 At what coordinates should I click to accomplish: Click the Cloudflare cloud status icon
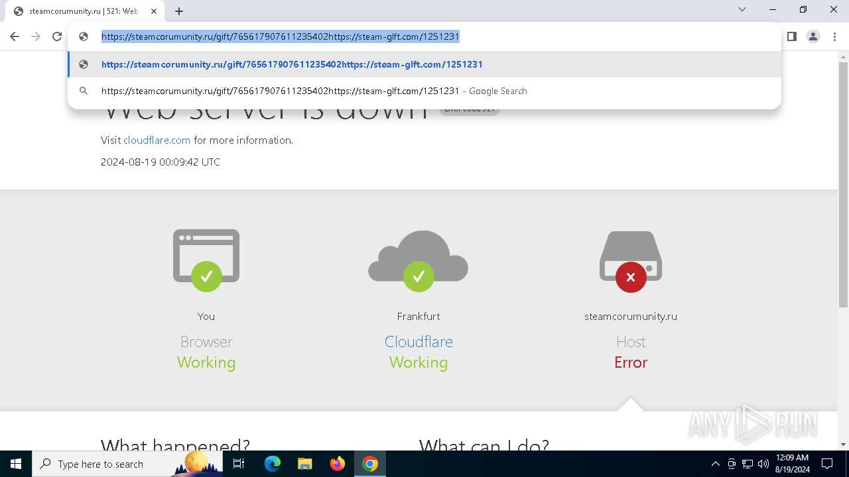pos(419,260)
